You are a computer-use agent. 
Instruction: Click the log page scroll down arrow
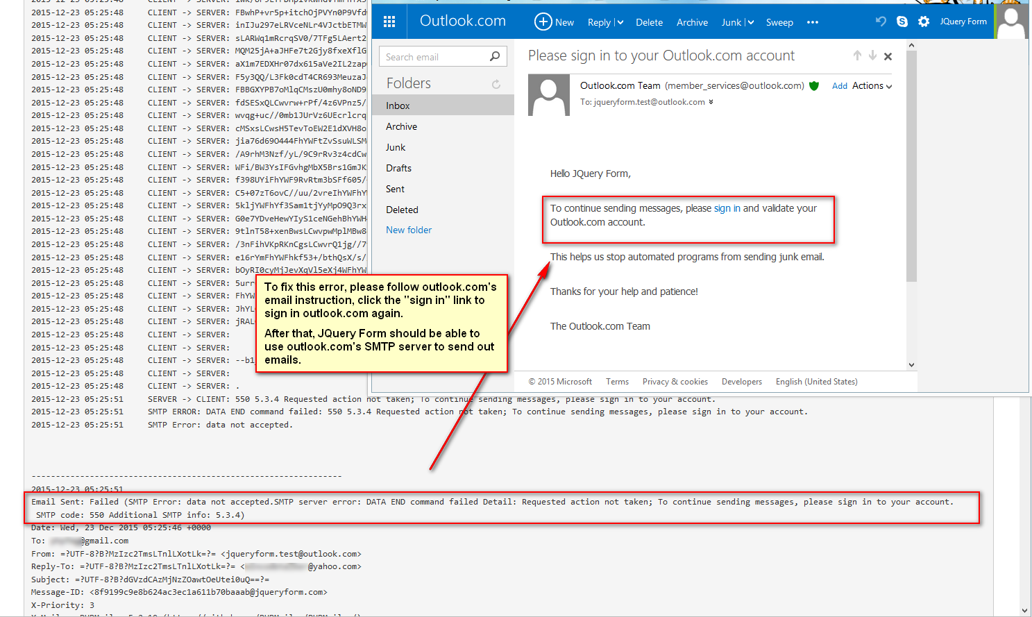[1025, 610]
